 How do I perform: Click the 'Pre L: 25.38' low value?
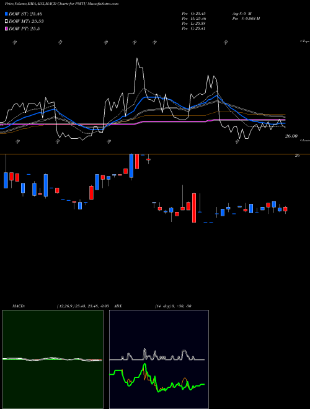click(x=193, y=24)
